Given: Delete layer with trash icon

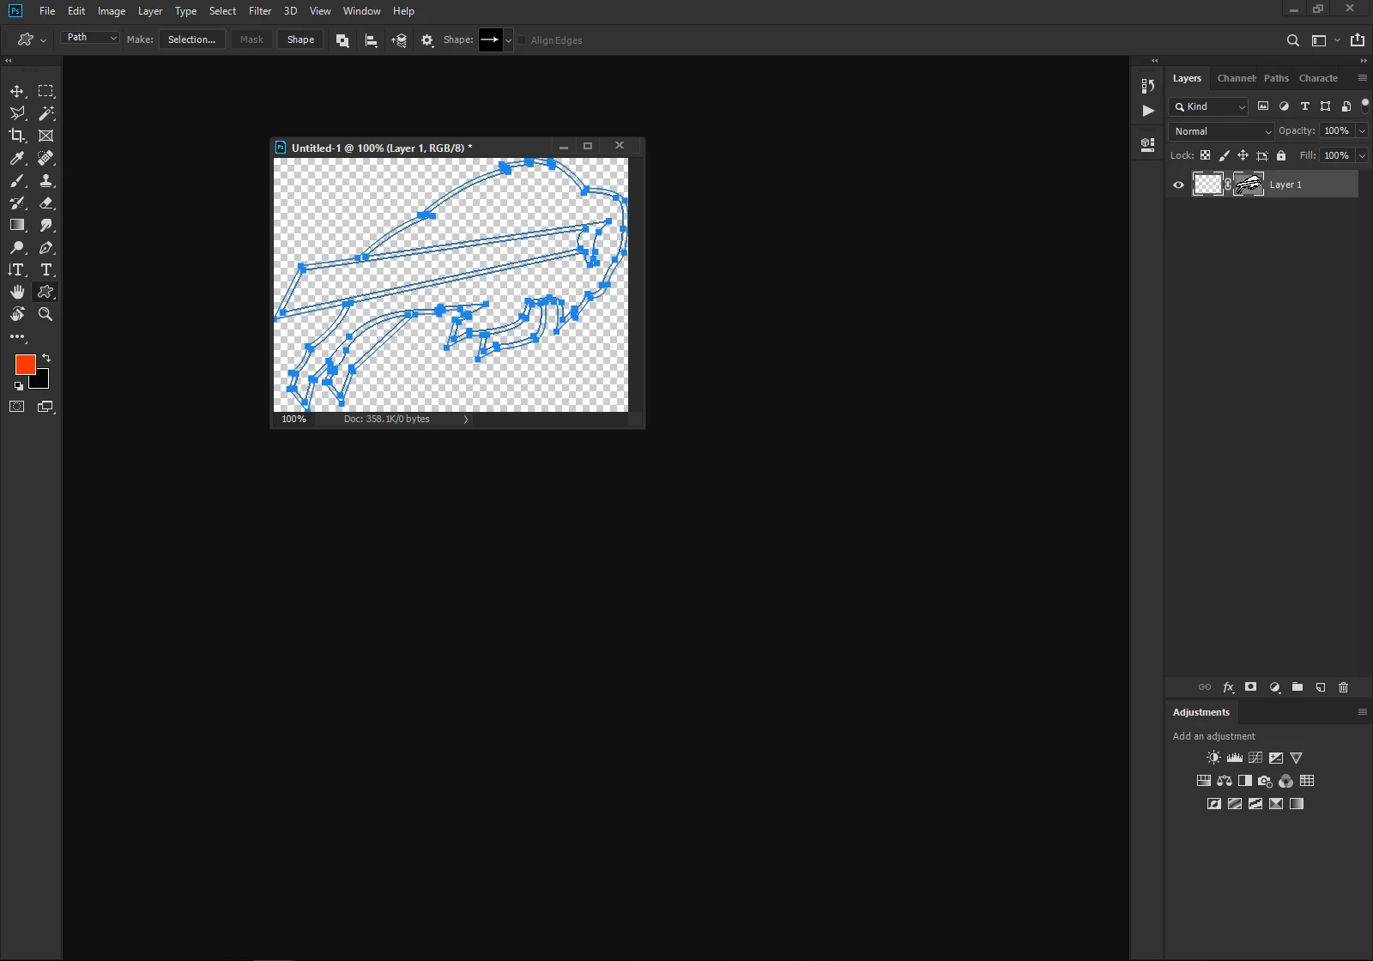Looking at the screenshot, I should (x=1344, y=687).
